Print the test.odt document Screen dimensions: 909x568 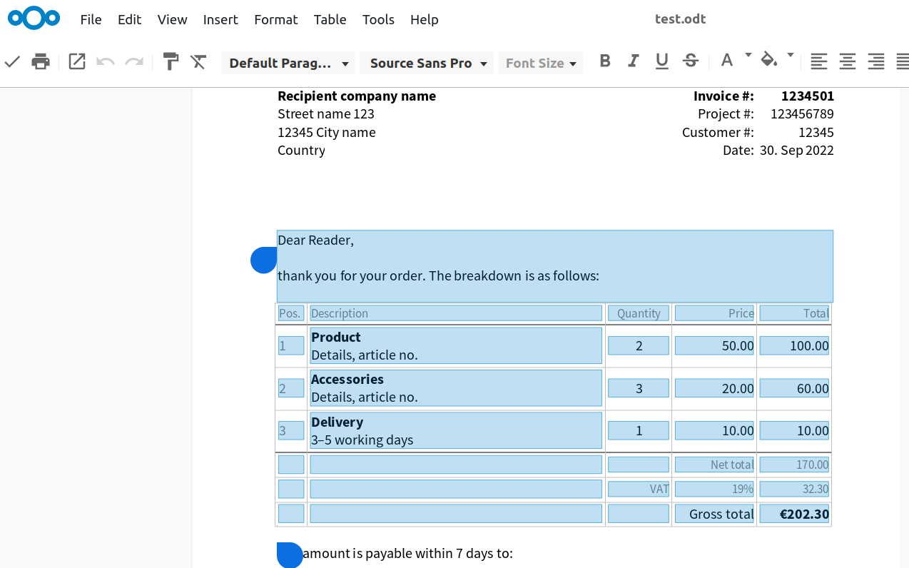40,62
